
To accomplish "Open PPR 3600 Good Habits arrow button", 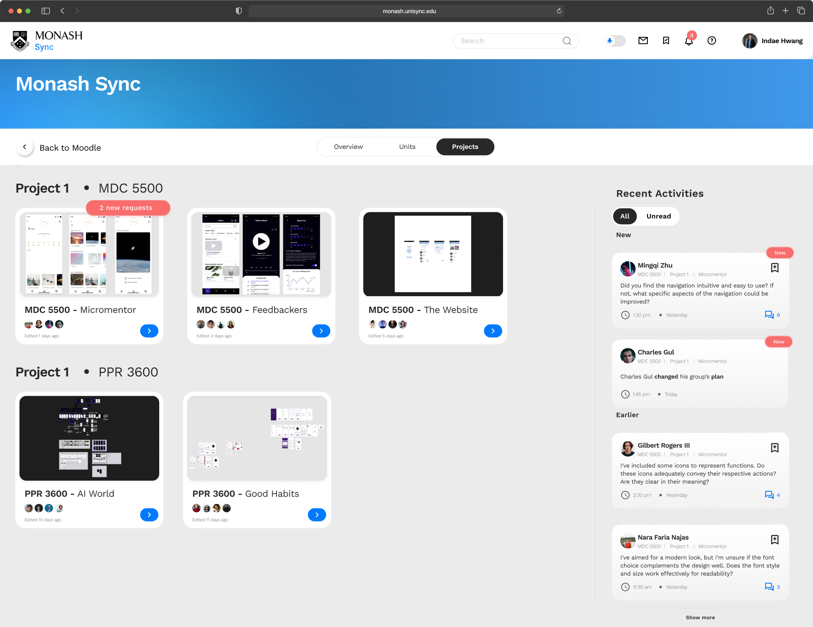I will [x=317, y=515].
